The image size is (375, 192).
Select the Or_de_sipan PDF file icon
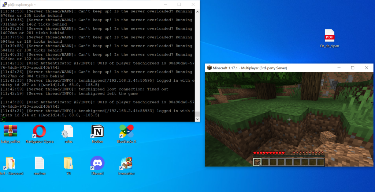pos(330,35)
